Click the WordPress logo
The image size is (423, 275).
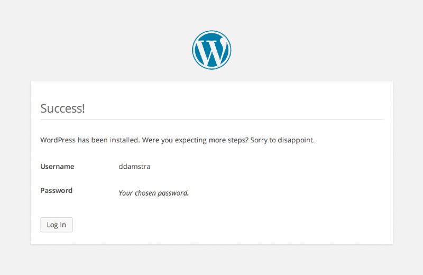point(212,50)
